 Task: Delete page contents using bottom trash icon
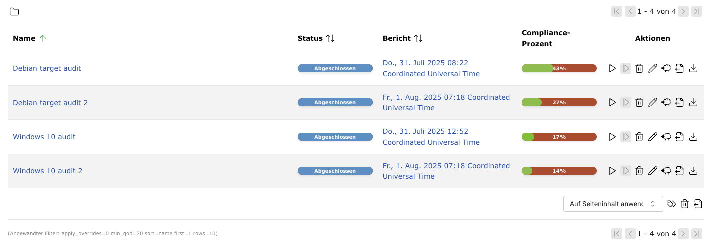pos(685,204)
